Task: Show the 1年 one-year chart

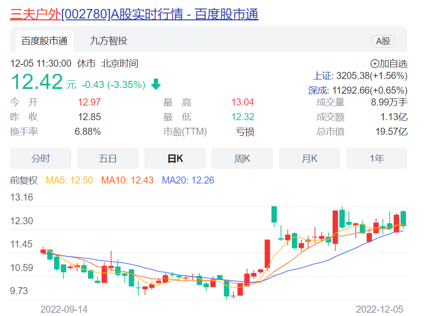Action: point(377,158)
